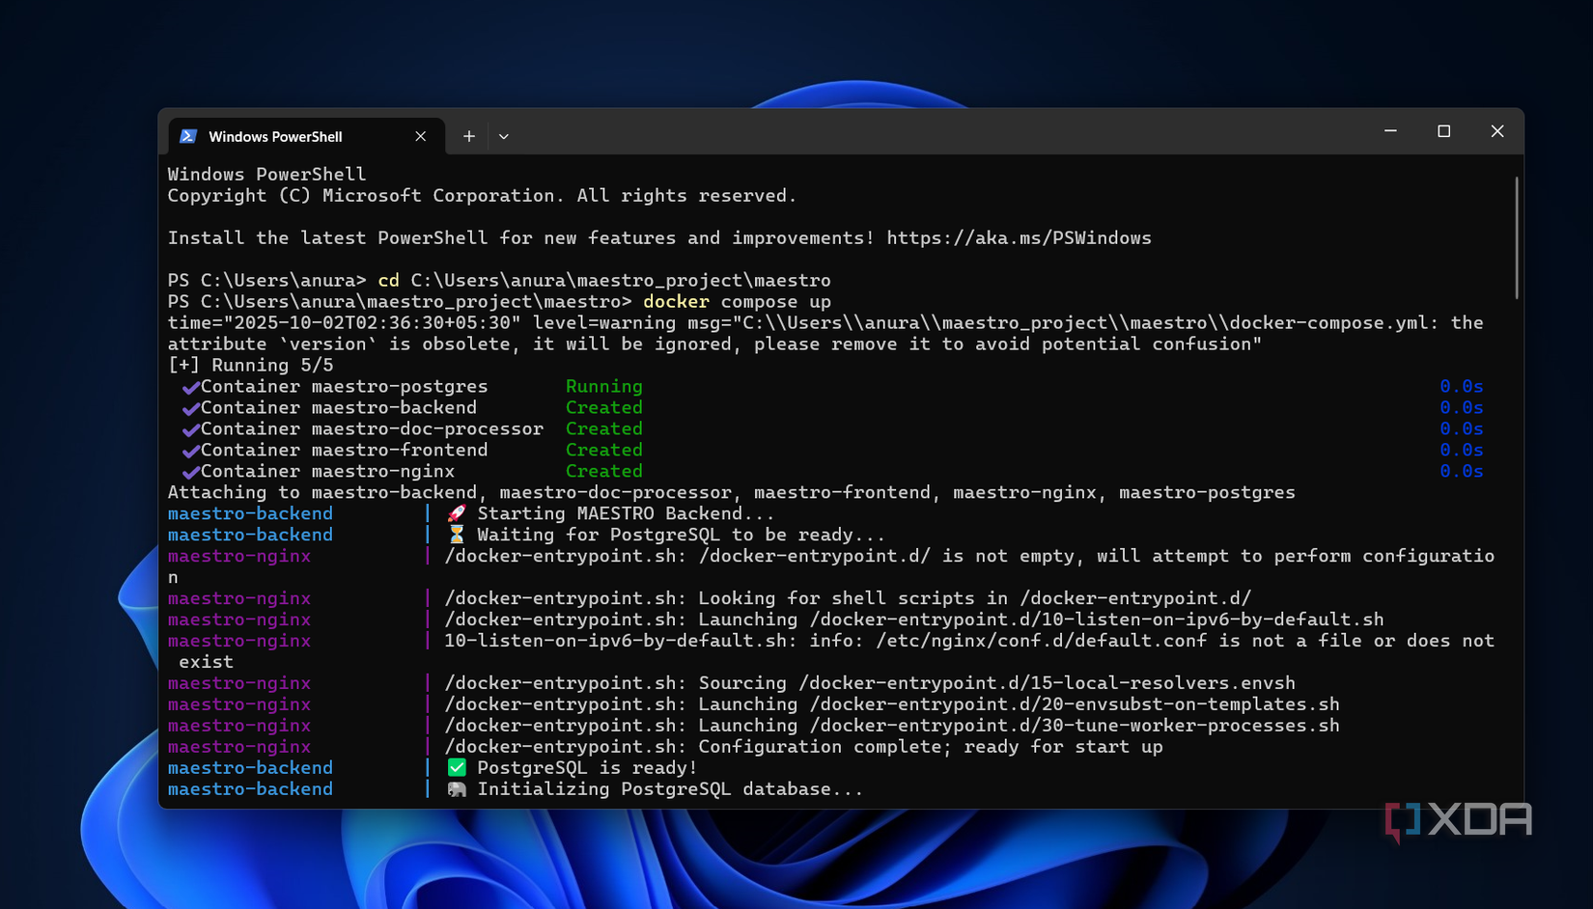Click the terminal vertical scrollbar thumb
The image size is (1593, 909).
tap(1517, 237)
